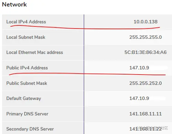Click the redacted area of Default Gateway
The height and width of the screenshot is (134, 172).
tap(158, 98)
